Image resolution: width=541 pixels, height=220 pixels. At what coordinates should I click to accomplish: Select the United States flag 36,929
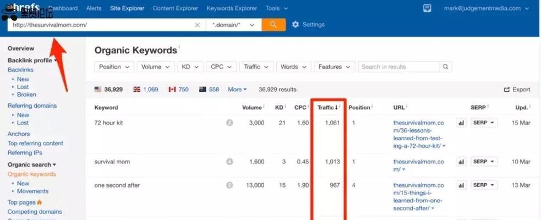108,89
